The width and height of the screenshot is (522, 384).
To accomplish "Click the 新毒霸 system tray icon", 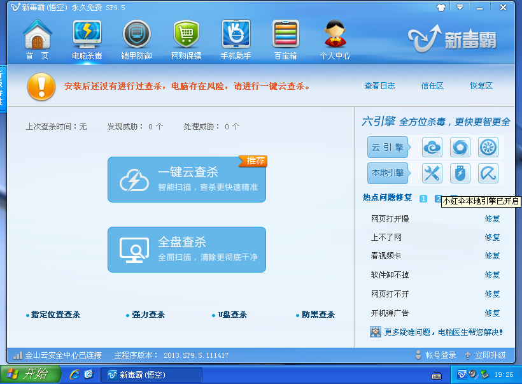I will [x=462, y=374].
